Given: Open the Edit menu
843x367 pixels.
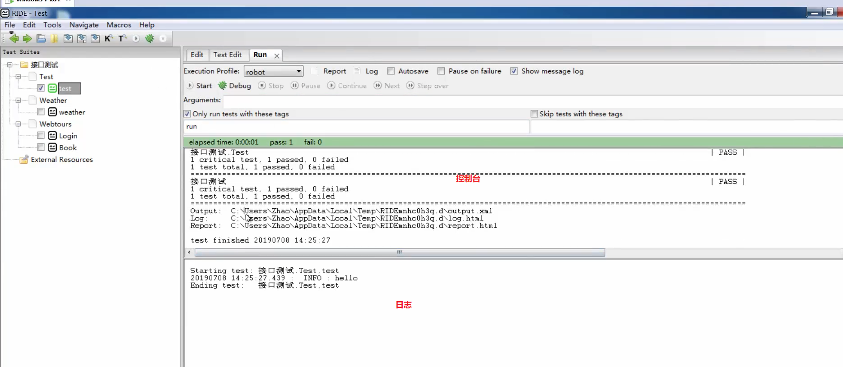Looking at the screenshot, I should pyautogui.click(x=29, y=25).
